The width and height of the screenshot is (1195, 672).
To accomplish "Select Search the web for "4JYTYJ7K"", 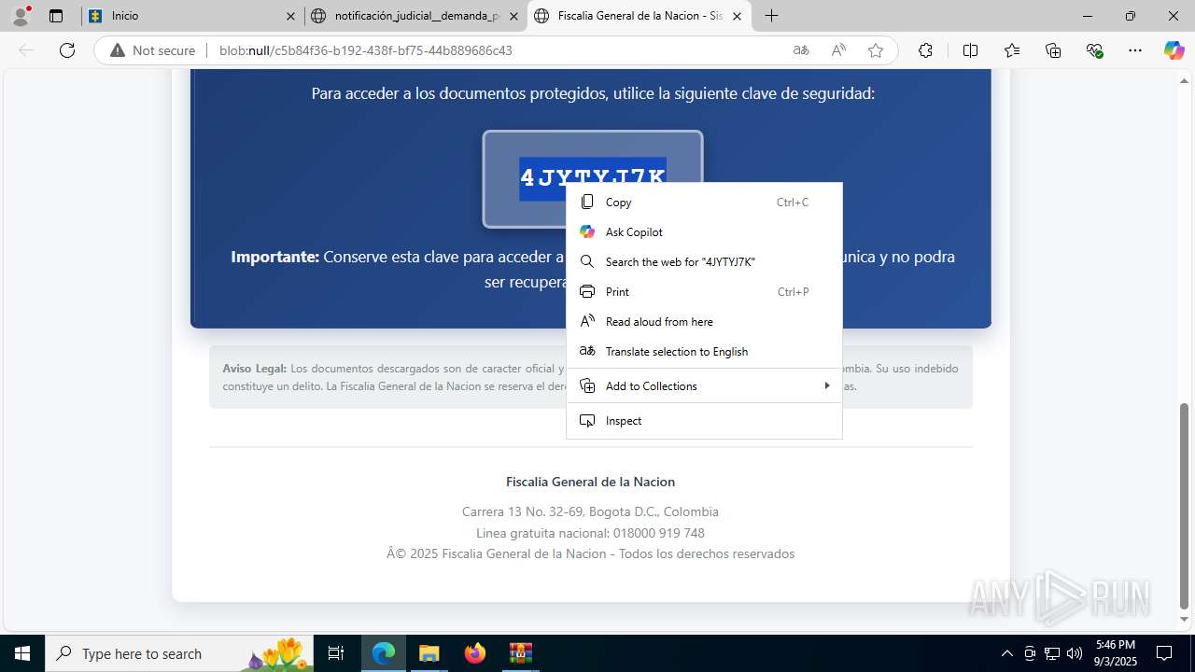I will (x=704, y=261).
